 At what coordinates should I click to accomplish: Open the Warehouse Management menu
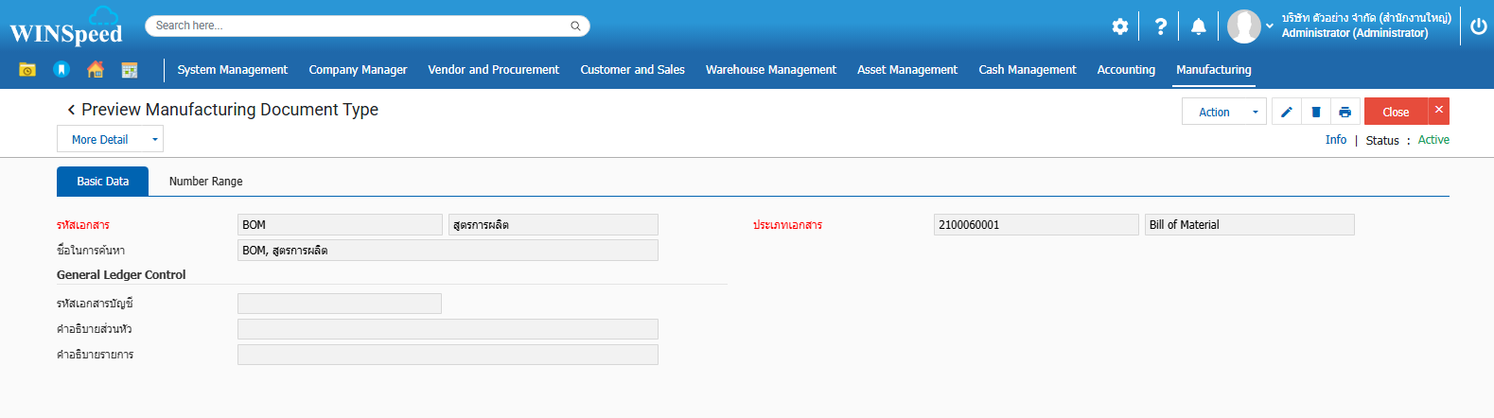click(x=770, y=70)
